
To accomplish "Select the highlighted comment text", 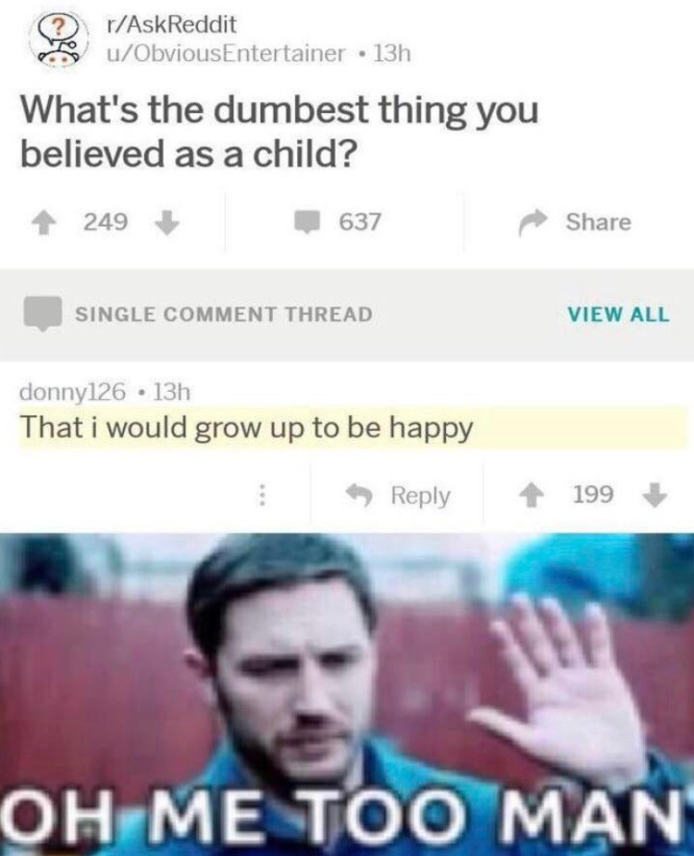I will pos(246,429).
